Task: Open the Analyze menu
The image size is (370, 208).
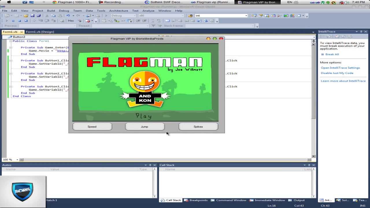Action: (x=148, y=11)
